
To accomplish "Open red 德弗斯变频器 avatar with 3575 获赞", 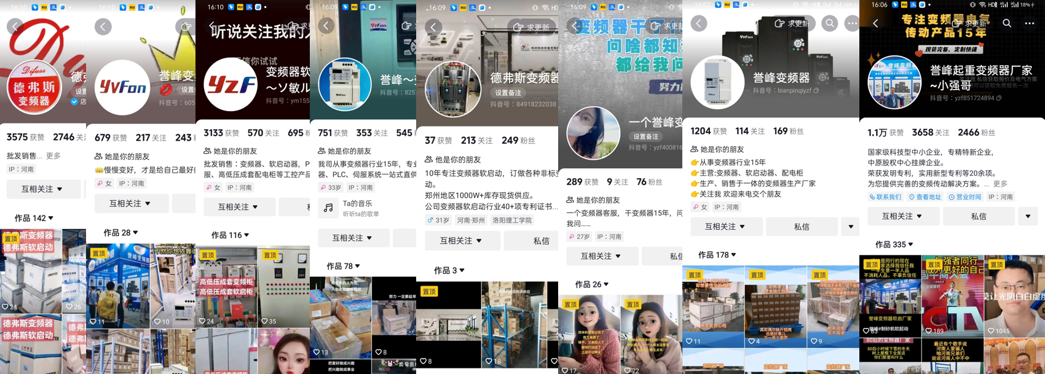I will (x=34, y=88).
